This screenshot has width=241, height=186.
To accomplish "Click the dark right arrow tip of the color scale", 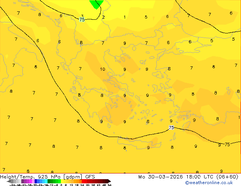I will [109, 181].
